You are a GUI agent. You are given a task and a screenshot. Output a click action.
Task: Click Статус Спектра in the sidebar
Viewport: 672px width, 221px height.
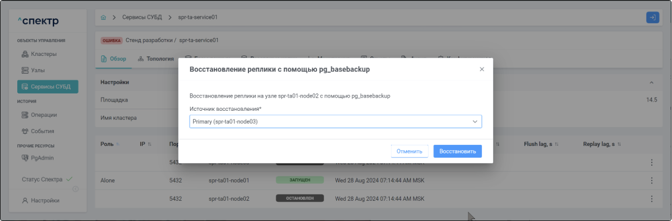point(46,179)
